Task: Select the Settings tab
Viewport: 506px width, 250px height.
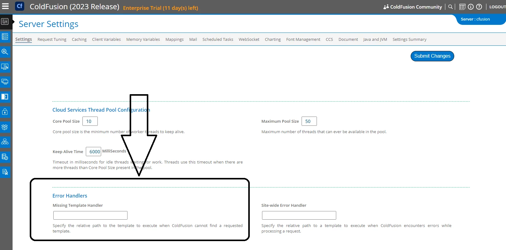Action: [24, 39]
